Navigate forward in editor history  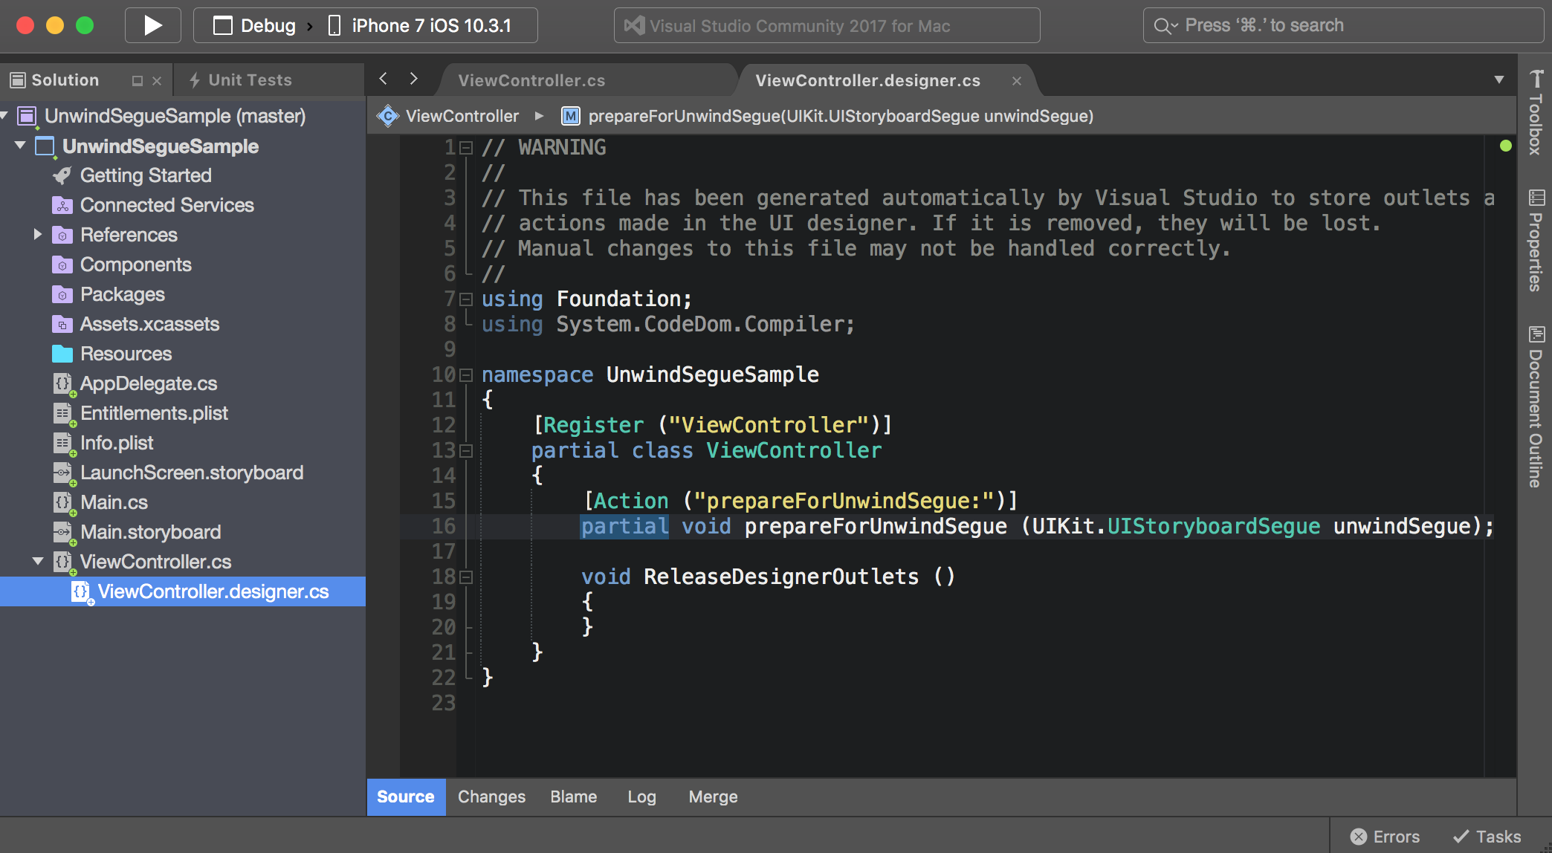point(414,79)
